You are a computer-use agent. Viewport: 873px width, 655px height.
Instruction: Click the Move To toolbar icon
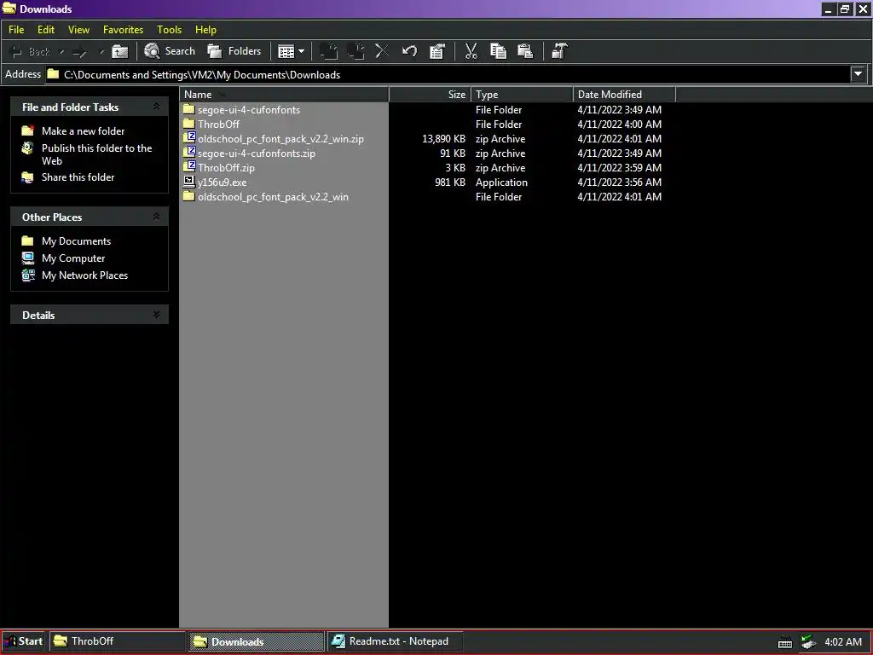coord(328,51)
